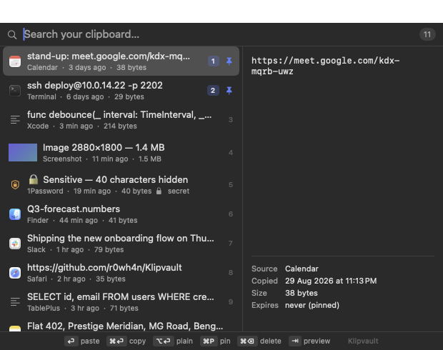
Task: Click Copied date 29 Aug 2026
Action: (x=331, y=281)
